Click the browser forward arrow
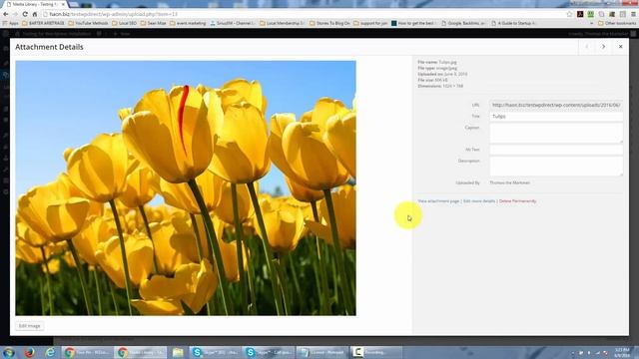Screen dimensions: 639x359 pyautogui.click(x=16, y=14)
